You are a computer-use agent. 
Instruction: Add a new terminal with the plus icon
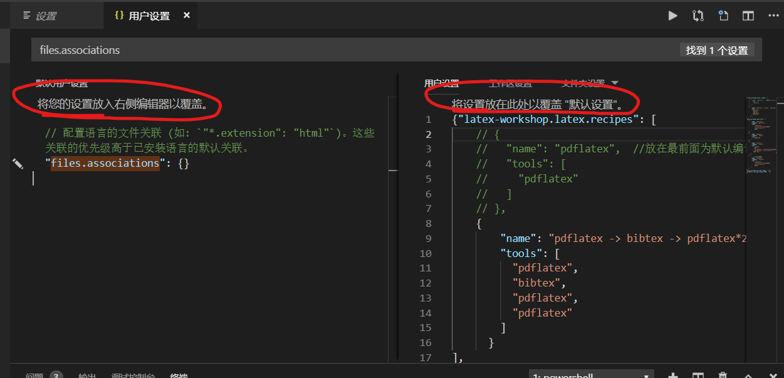click(673, 375)
